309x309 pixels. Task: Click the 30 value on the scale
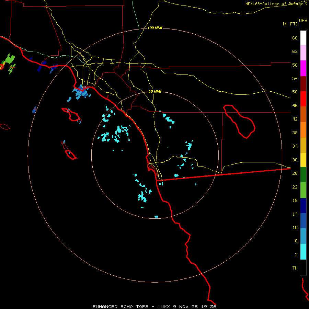pyautogui.click(x=295, y=160)
